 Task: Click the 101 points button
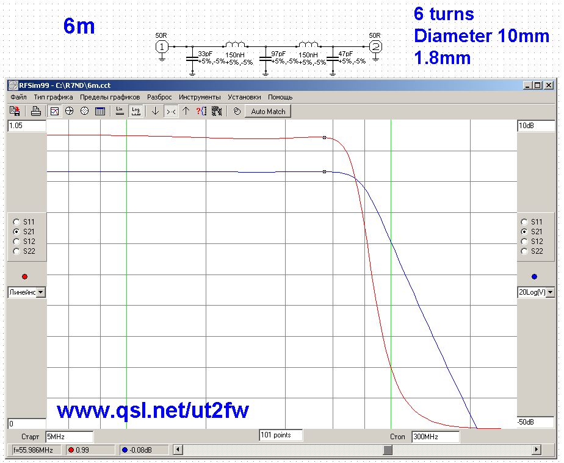281,436
